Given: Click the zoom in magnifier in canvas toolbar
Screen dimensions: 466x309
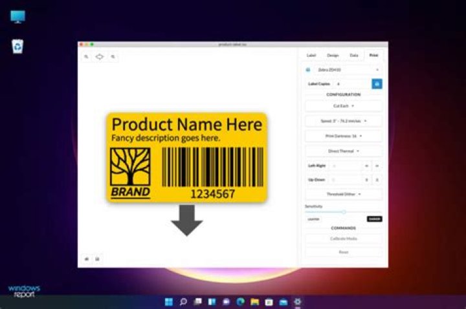Looking at the screenshot, I should point(113,56).
